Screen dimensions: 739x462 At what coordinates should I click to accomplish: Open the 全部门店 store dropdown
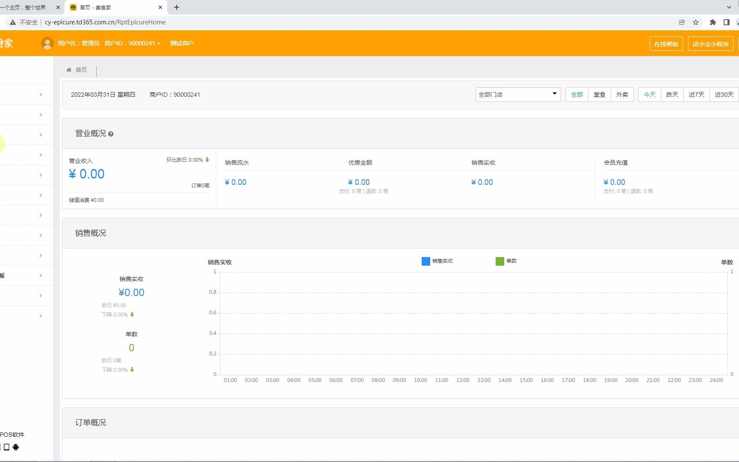518,95
